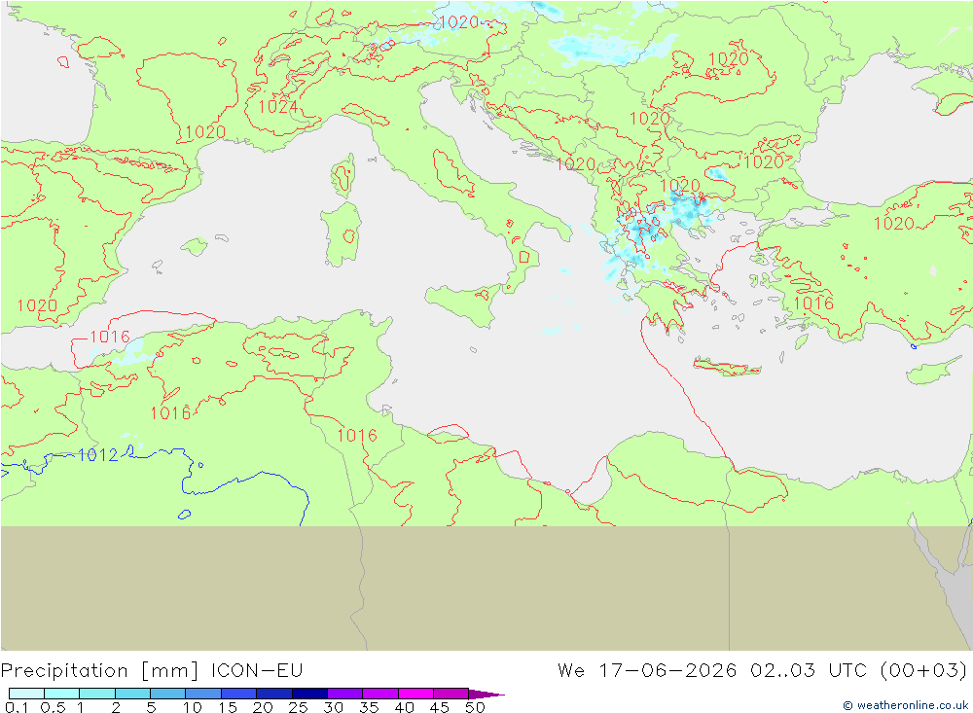Click the purple arrow tip above 50 mm
The width and height of the screenshot is (973, 713).
tap(487, 694)
